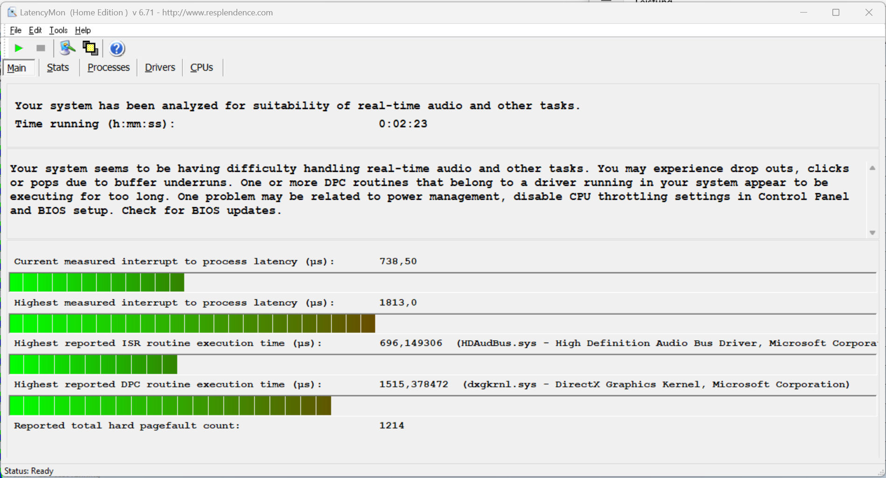The width and height of the screenshot is (886, 478).
Task: Click the time running value 0:02:23
Action: click(x=403, y=124)
